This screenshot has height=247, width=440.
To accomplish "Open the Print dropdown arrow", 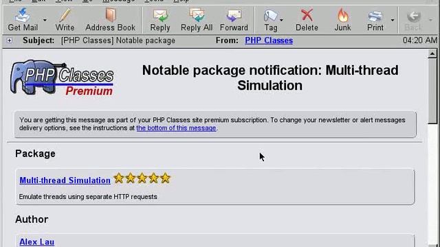I will coord(393,20).
